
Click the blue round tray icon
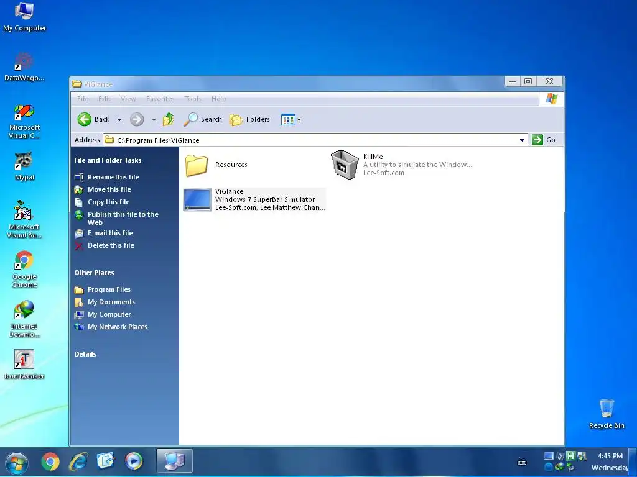click(548, 467)
